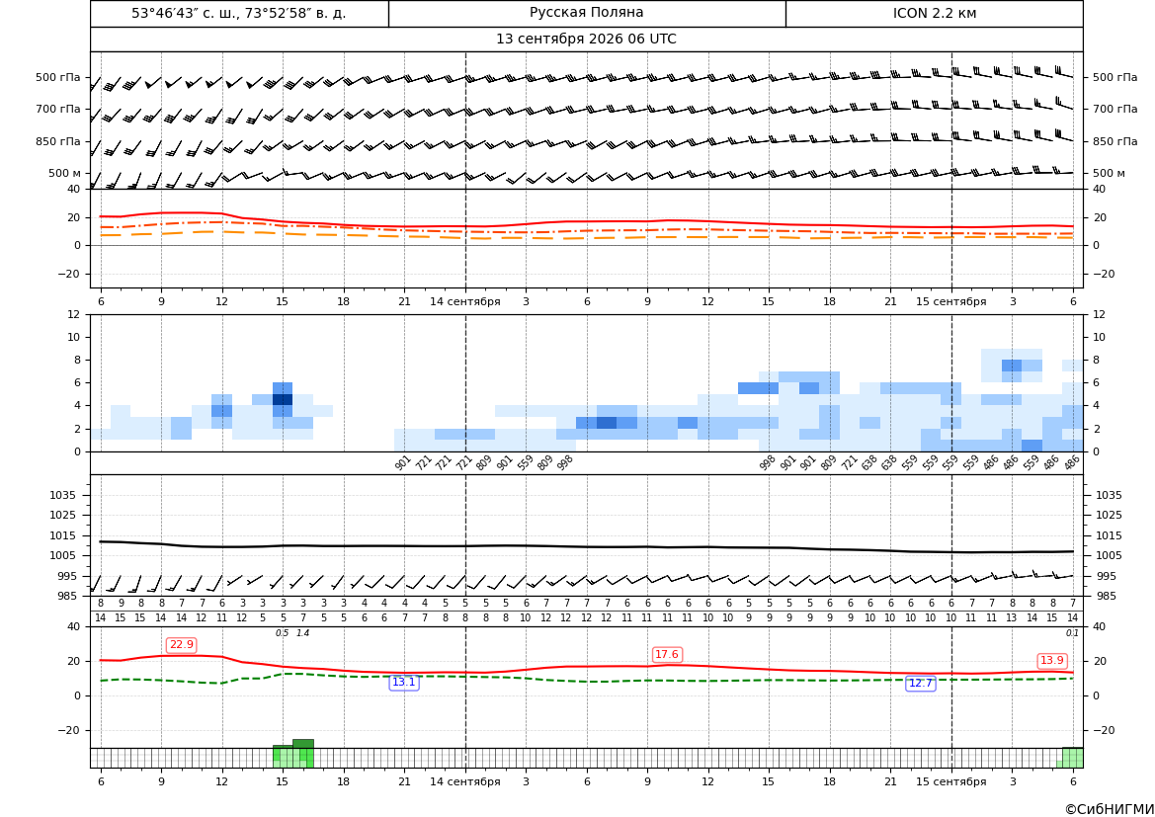Viewport: 1155px width, 817px height.
Task: Click the red 22.9 maximum temperature label
Action: (181, 645)
